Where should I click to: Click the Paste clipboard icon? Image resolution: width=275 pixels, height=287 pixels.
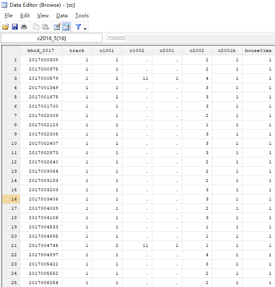[x=45, y=27]
